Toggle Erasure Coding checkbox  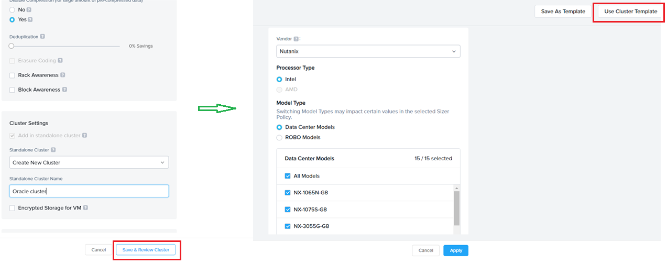(x=12, y=61)
